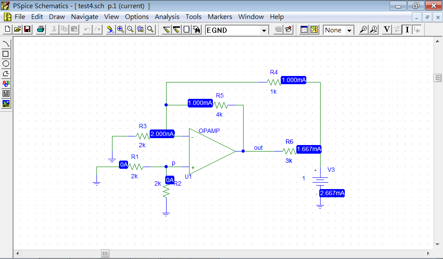Click the Cut scissors icon
This screenshot has width=443, height=259.
tap(54, 29)
